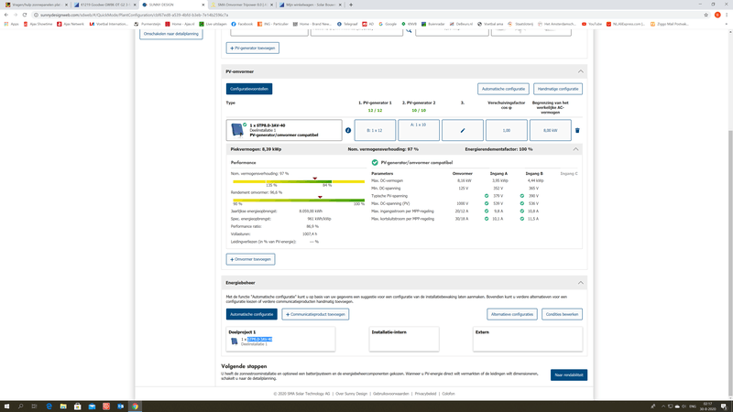Open Microsoft Edge from the taskbar
733x412 pixels.
pyautogui.click(x=49, y=407)
